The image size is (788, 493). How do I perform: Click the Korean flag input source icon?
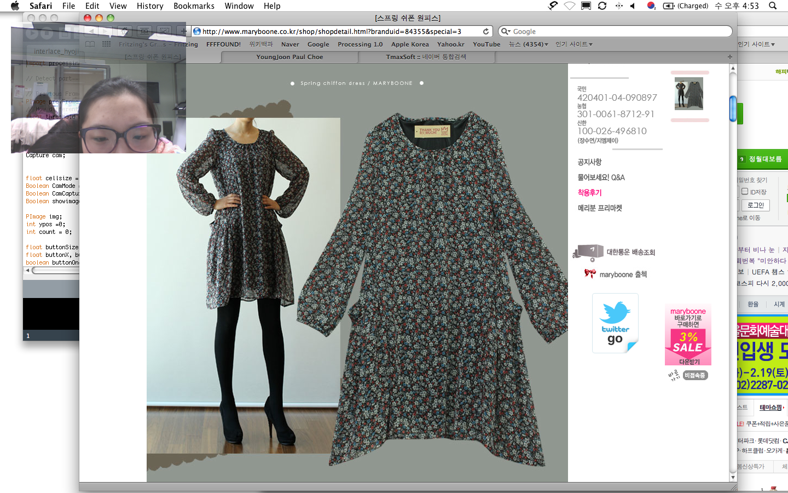(651, 6)
